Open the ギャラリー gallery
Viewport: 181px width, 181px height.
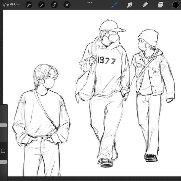11,5
